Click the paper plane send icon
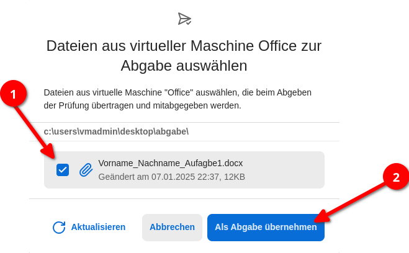409x253 pixels. point(185,19)
